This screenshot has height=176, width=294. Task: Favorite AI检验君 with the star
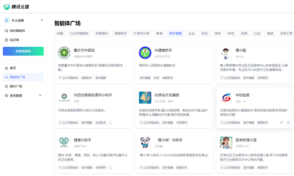pyautogui.click(x=288, y=123)
